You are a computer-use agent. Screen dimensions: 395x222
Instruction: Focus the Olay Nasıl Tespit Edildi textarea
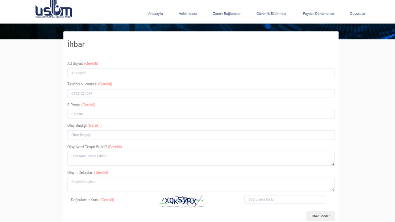pyautogui.click(x=201, y=158)
